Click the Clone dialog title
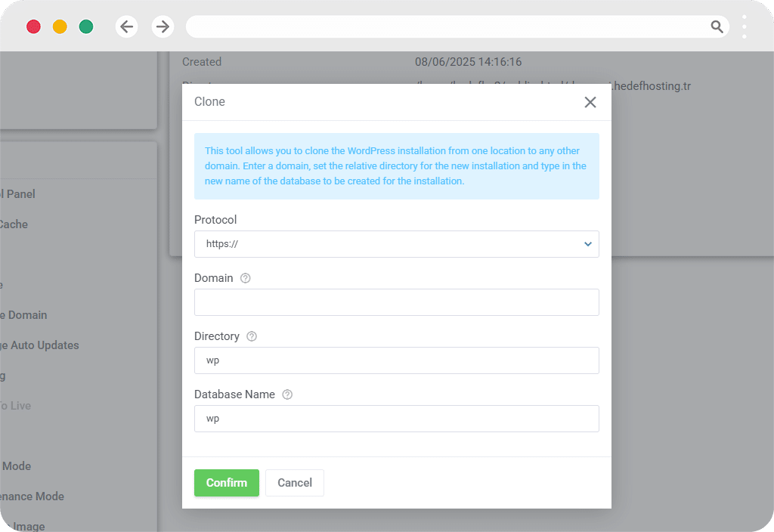This screenshot has width=774, height=532. point(210,102)
